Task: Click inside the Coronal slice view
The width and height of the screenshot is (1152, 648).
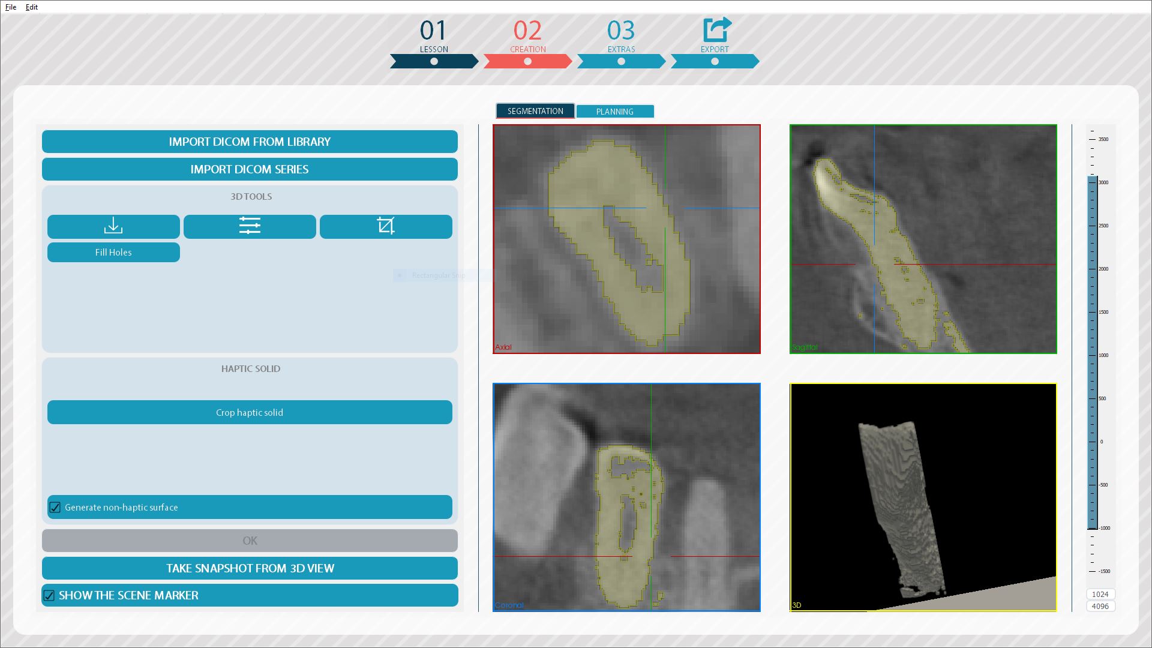Action: coord(626,497)
